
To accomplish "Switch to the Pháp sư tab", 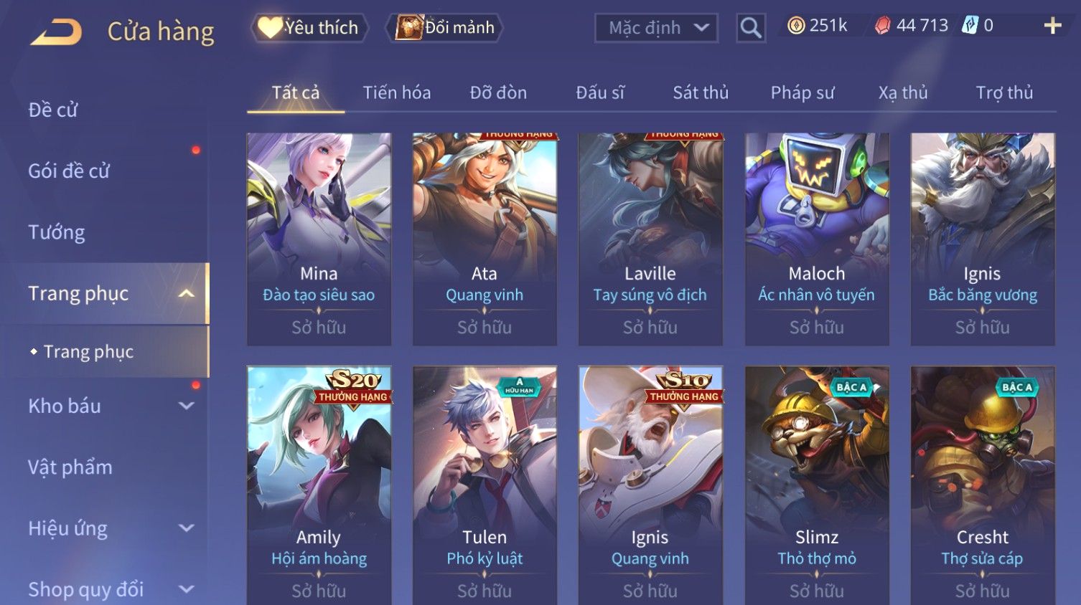I will (x=802, y=92).
